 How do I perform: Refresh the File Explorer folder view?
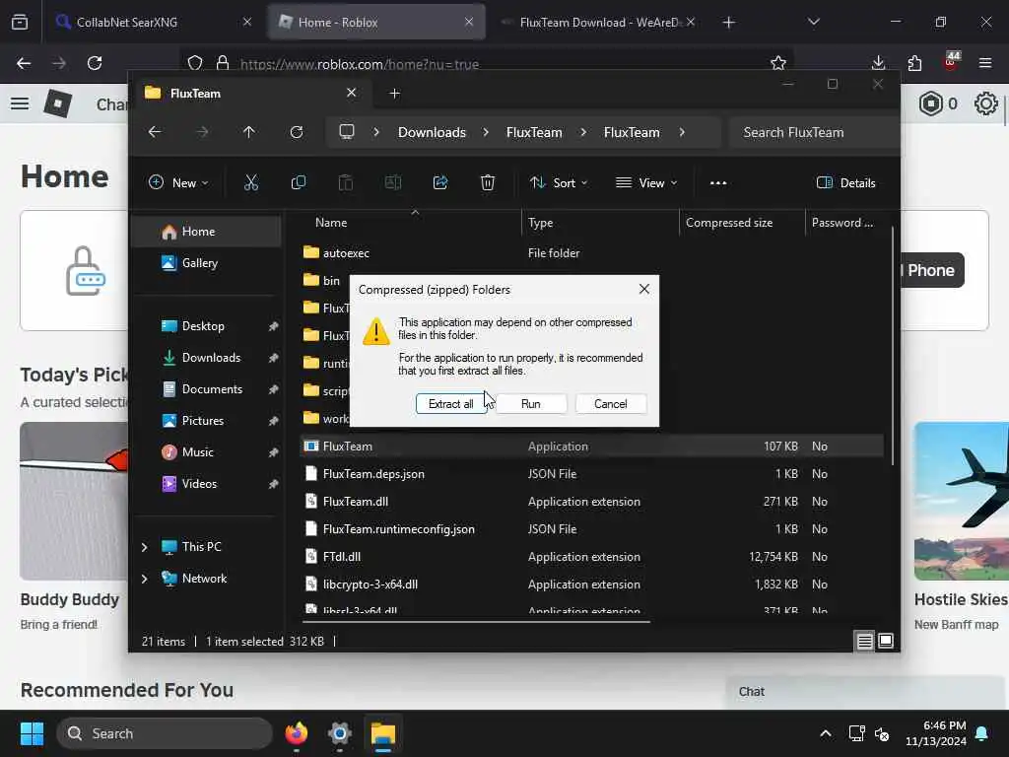[297, 132]
